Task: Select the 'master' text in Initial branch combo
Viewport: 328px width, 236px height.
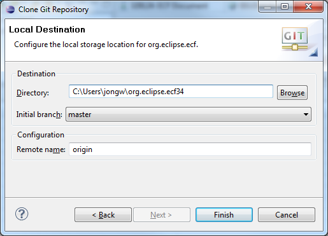Action: pyautogui.click(x=80, y=115)
